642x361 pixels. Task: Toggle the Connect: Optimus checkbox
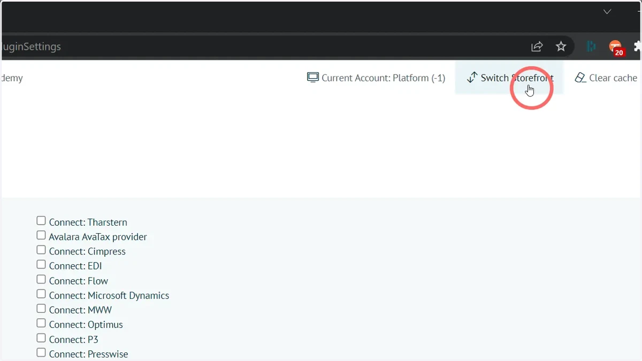pos(41,323)
